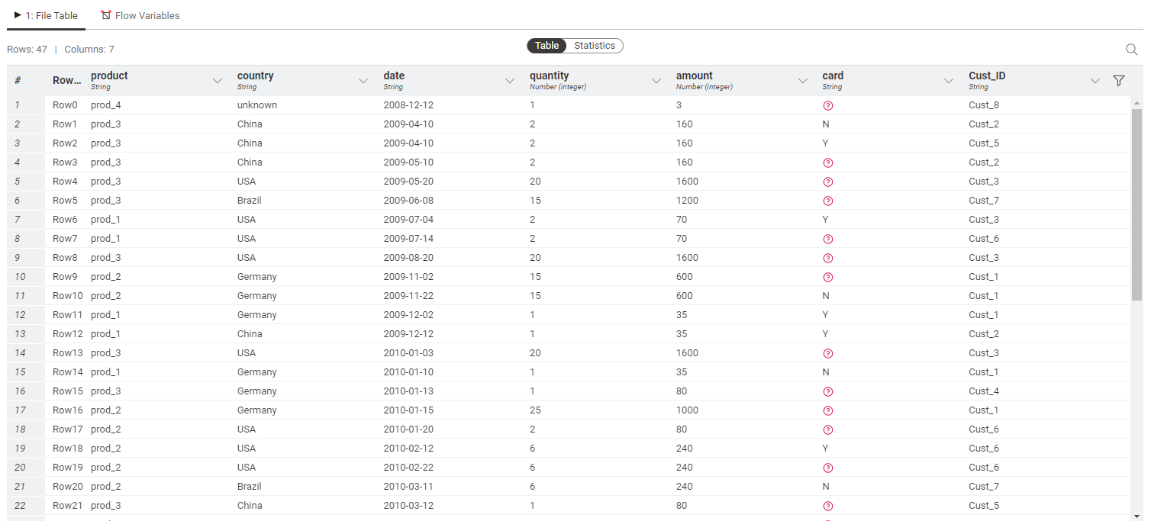The height and width of the screenshot is (521, 1151).
Task: Select the Brazil cell in Row5
Action: pyautogui.click(x=250, y=201)
